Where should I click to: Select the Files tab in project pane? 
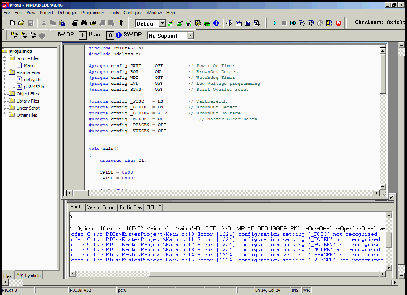[7, 276]
